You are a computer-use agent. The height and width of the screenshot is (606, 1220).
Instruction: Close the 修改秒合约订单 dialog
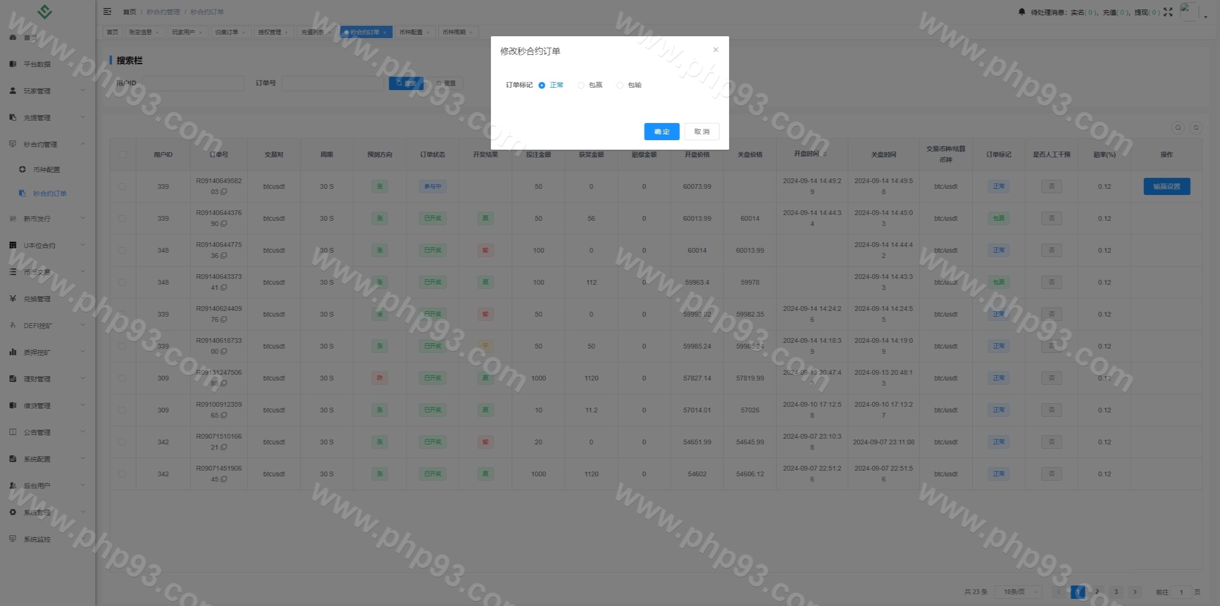click(715, 50)
